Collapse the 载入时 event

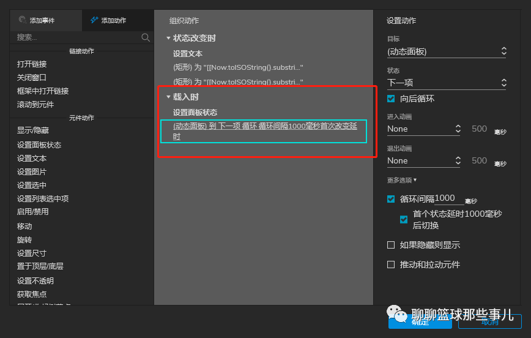168,97
